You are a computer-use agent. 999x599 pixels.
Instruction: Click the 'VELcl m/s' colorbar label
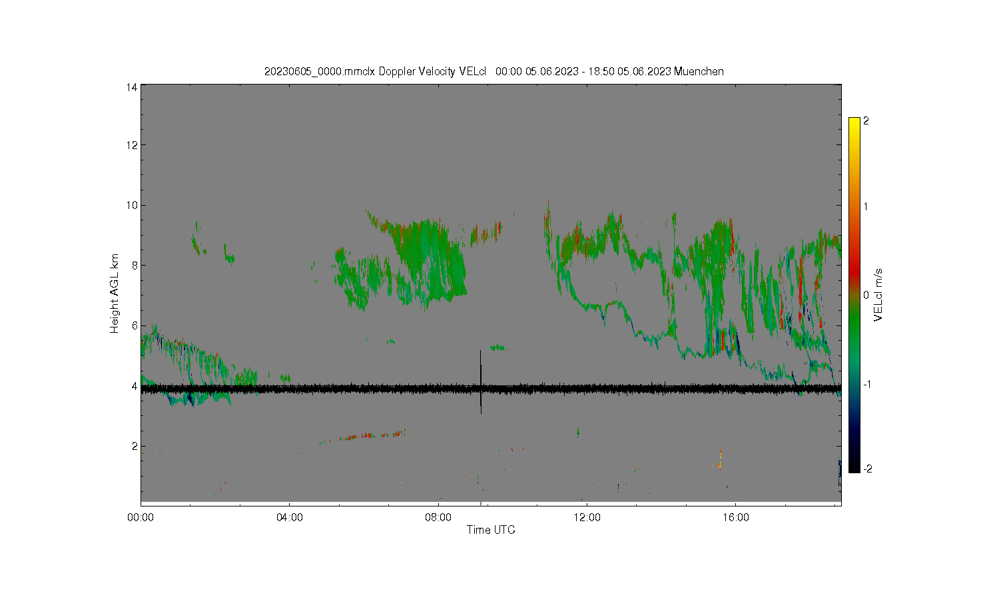pyautogui.click(x=878, y=295)
